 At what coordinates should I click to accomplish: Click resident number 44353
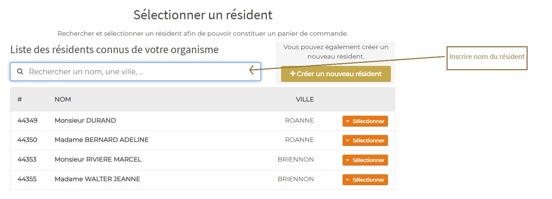(x=27, y=159)
